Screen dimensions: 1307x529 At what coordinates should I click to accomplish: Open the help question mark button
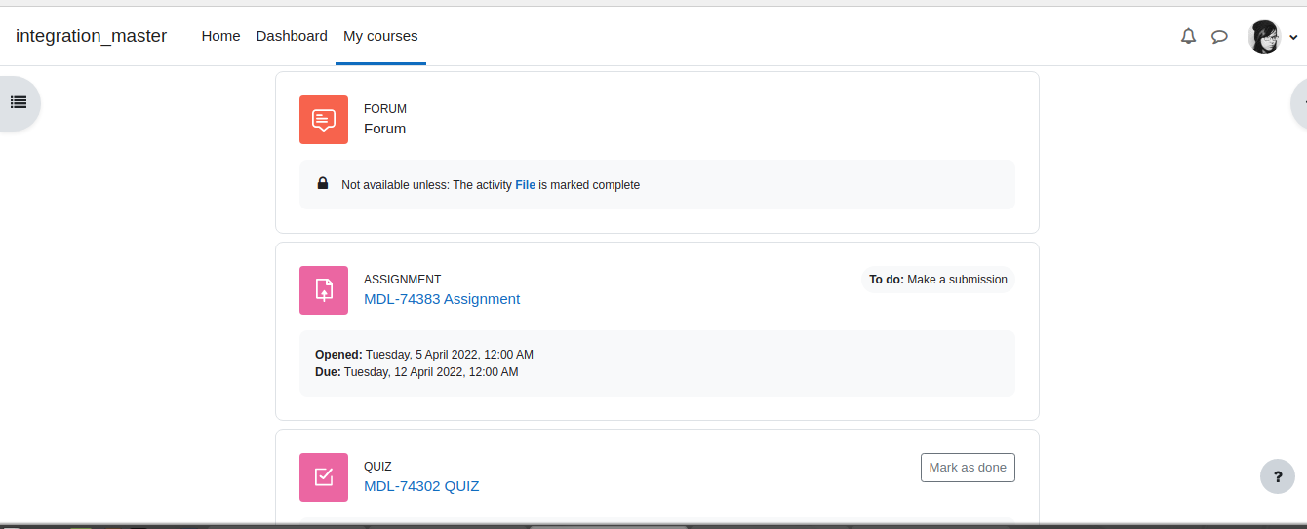coord(1278,477)
